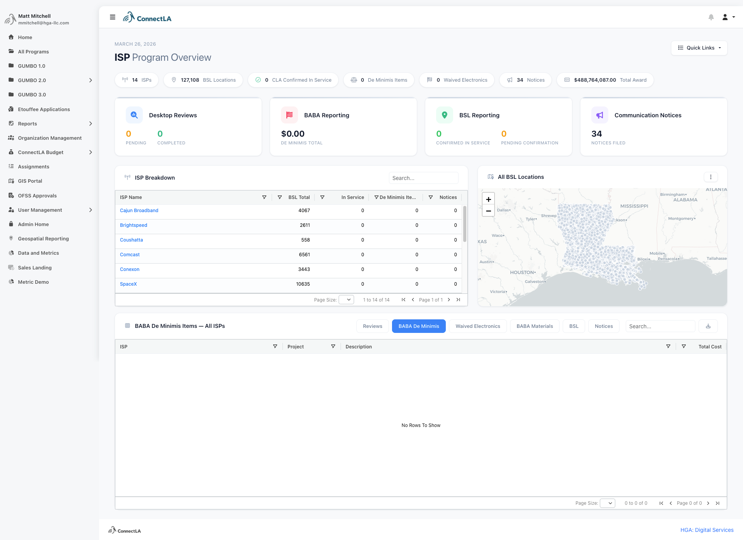743x540 pixels.
Task: Open In Service column filter
Action: [322, 197]
